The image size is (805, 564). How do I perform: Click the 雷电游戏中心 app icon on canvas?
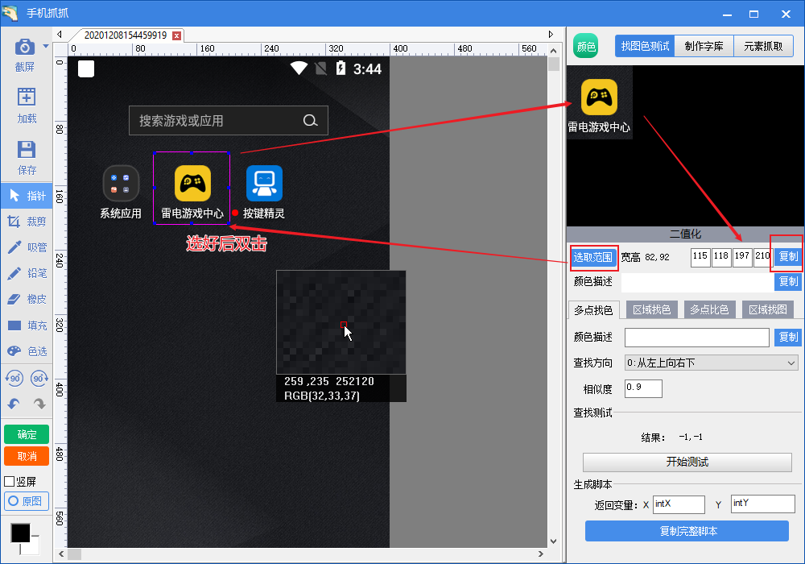192,184
